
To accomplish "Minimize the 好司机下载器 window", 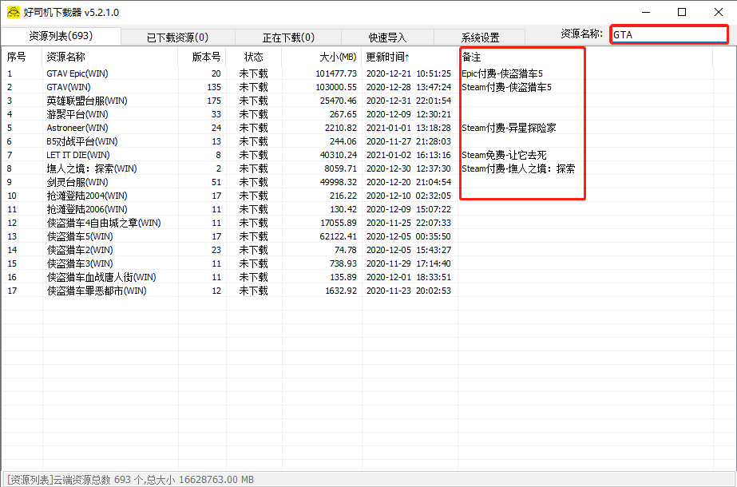I will (x=647, y=12).
